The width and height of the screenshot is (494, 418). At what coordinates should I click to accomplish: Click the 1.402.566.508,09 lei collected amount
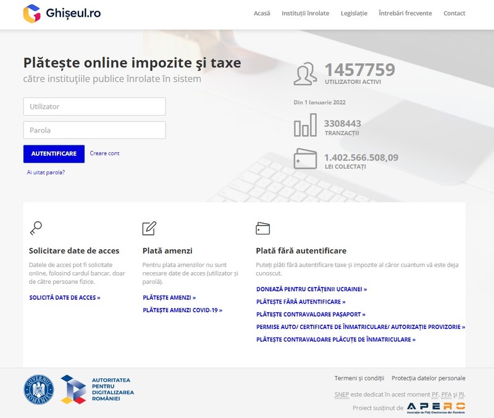coord(361,157)
